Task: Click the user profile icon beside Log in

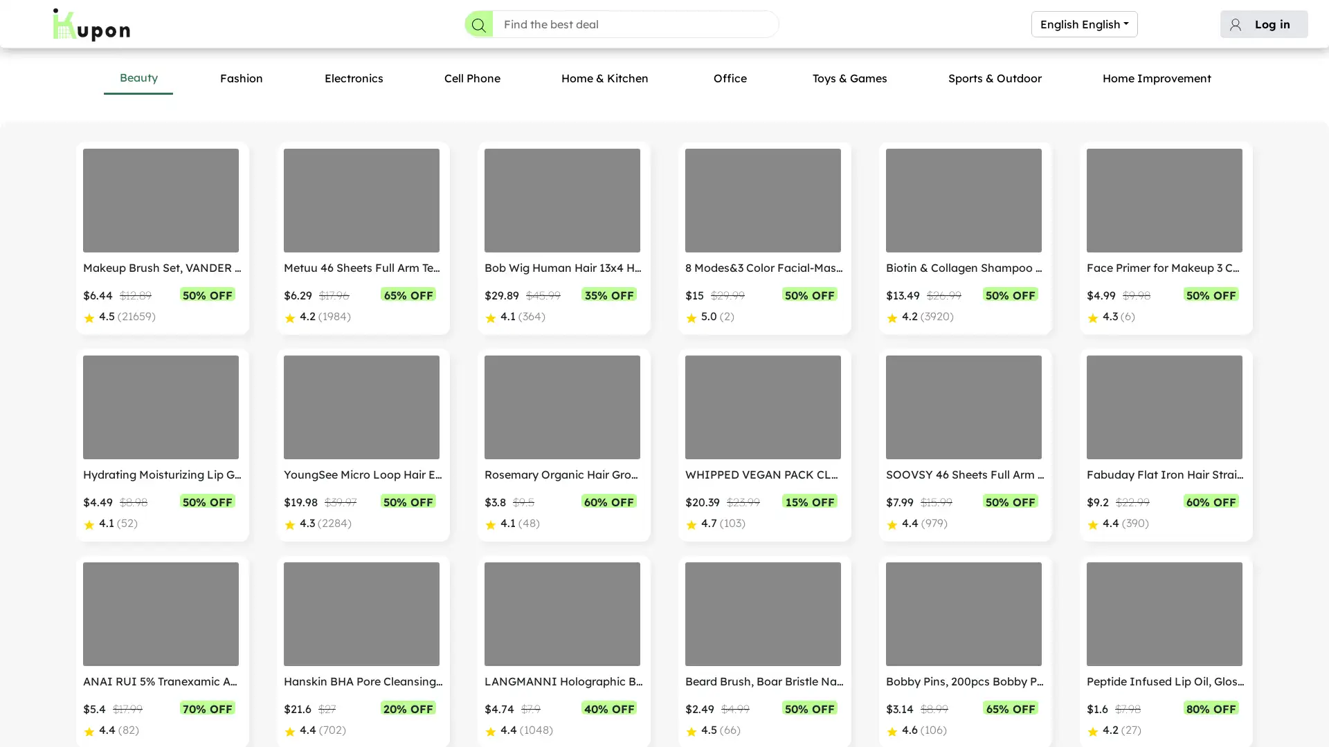Action: [1236, 24]
